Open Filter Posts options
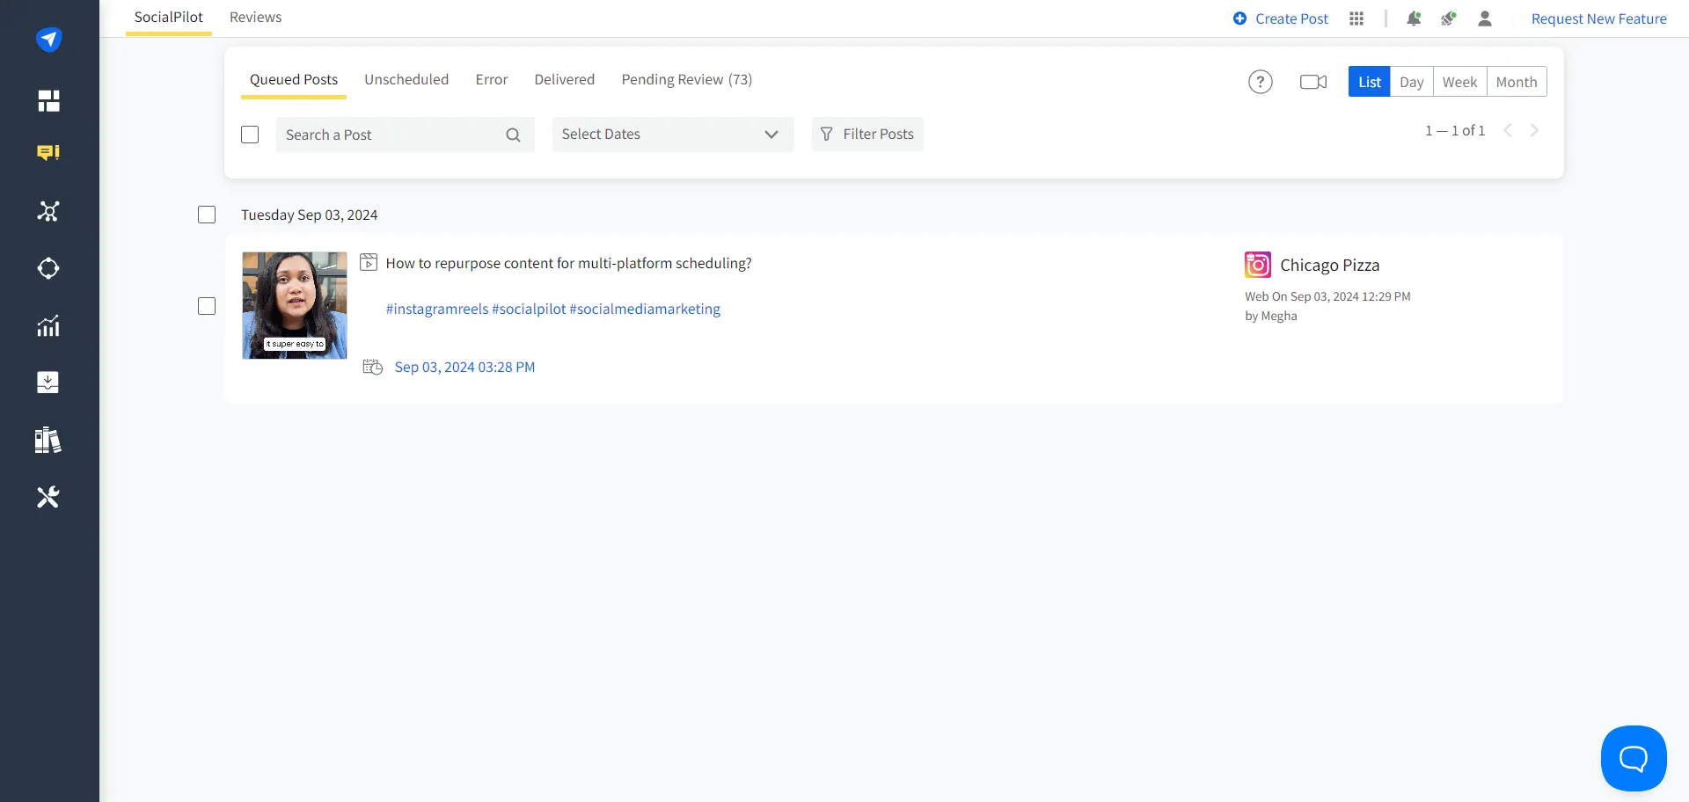1689x802 pixels. tap(867, 134)
